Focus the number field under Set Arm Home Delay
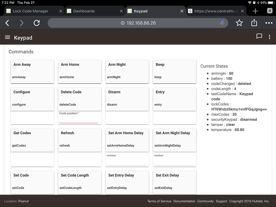The image size is (276, 207). (126, 161)
